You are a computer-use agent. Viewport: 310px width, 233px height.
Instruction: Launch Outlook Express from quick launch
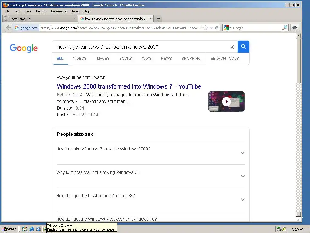pos(38,229)
